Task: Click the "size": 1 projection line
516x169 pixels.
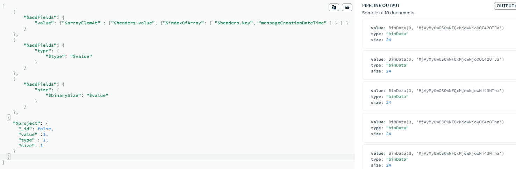Action: tap(30, 146)
